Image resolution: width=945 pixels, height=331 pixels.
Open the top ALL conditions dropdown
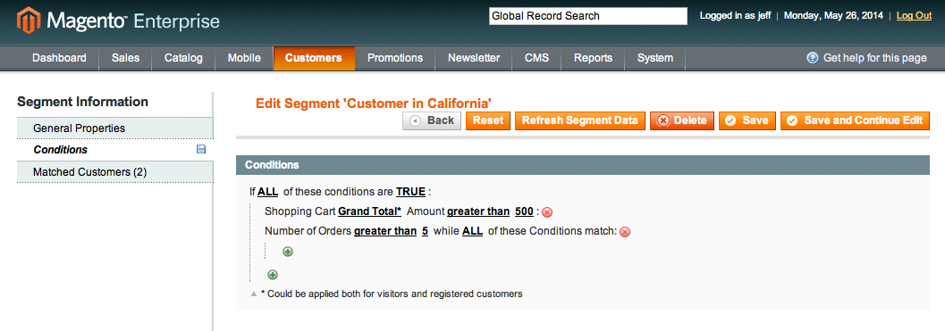[267, 193]
